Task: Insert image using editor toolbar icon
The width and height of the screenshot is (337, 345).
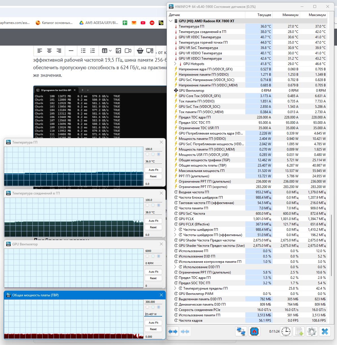Action: (x=118, y=51)
